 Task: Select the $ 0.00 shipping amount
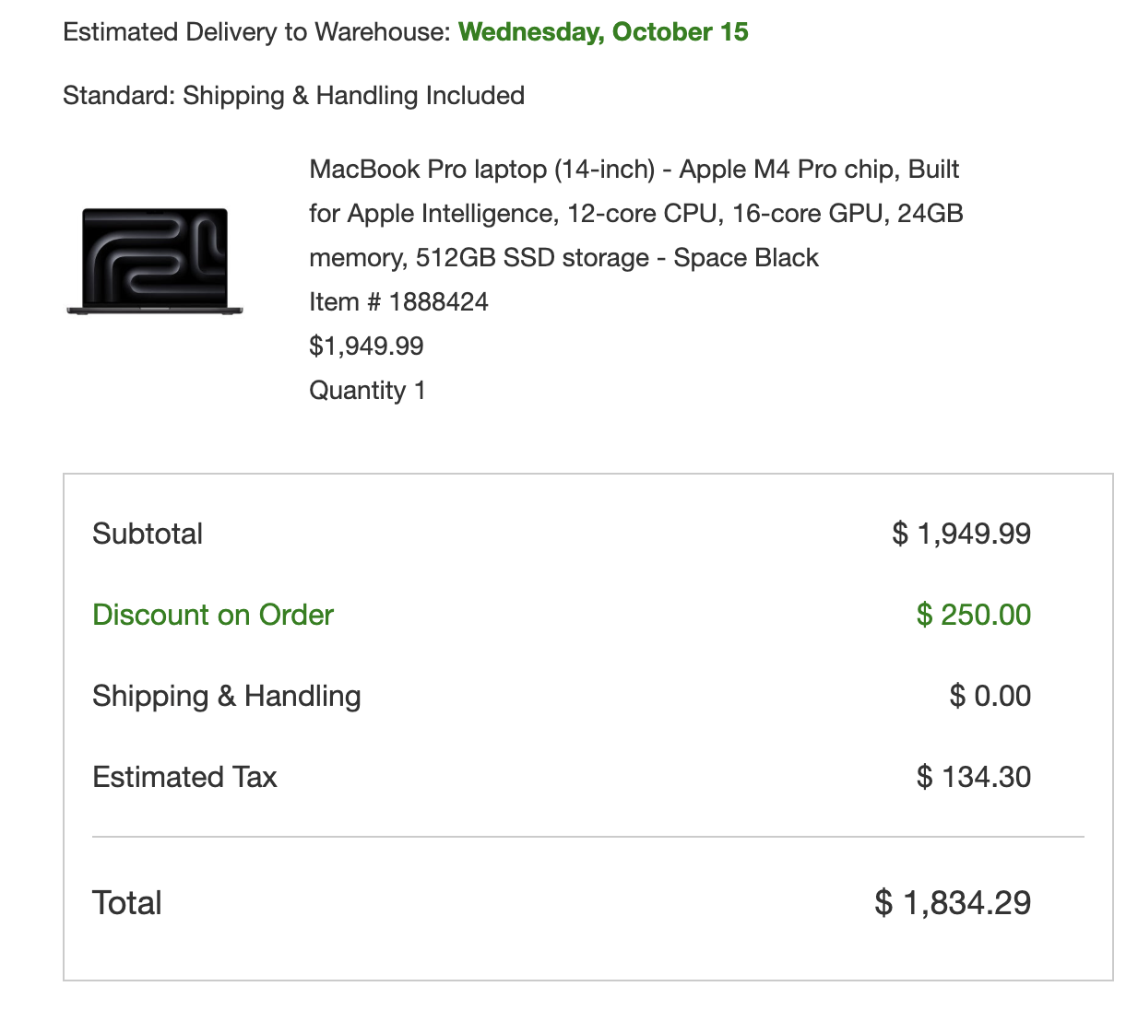pyautogui.click(x=990, y=696)
